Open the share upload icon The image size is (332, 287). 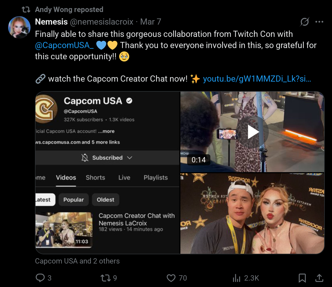319,278
